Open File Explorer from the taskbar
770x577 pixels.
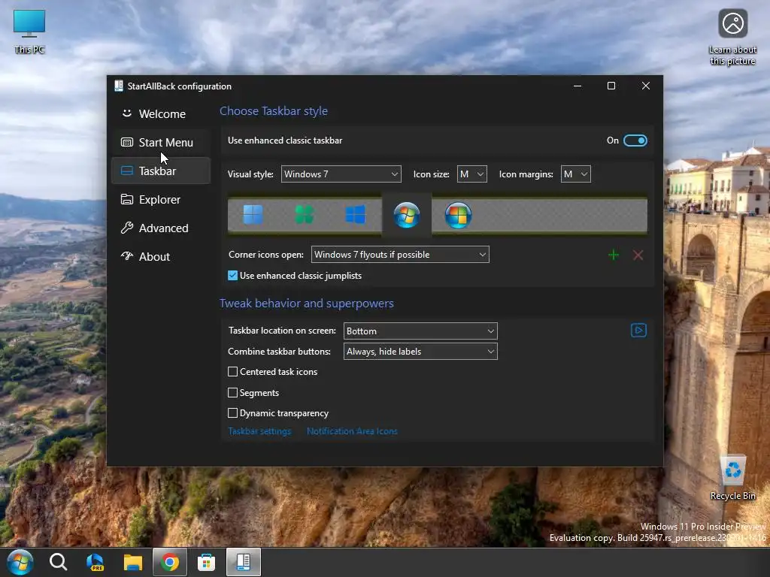pyautogui.click(x=132, y=562)
